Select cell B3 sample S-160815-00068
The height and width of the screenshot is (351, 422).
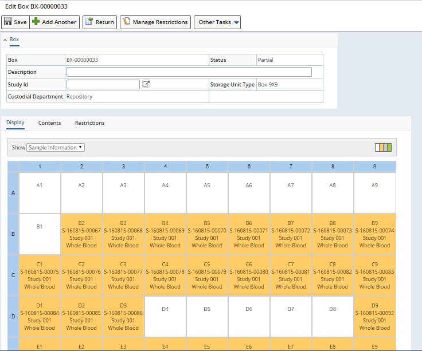pos(123,234)
